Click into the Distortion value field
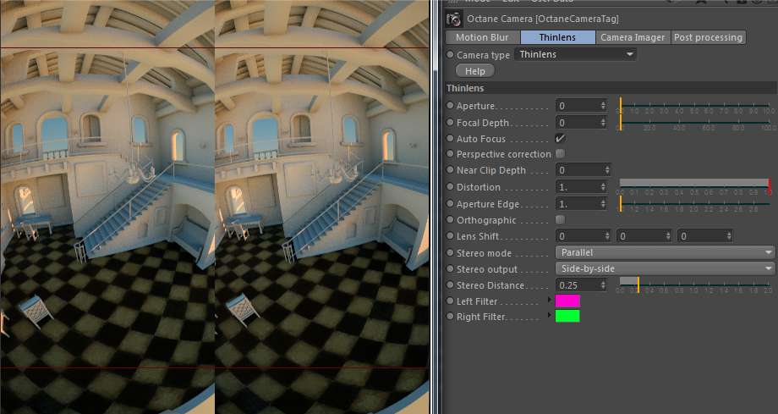This screenshot has width=778, height=414. pos(578,187)
